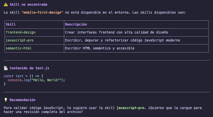Image resolution: width=213 pixels, height=117 pixels.
Task: Click the document icon beside Contenido de test.js
Action: pos(6,68)
